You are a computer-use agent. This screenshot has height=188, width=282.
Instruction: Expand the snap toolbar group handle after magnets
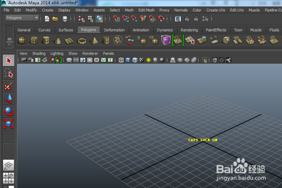pyautogui.click(x=167, y=19)
